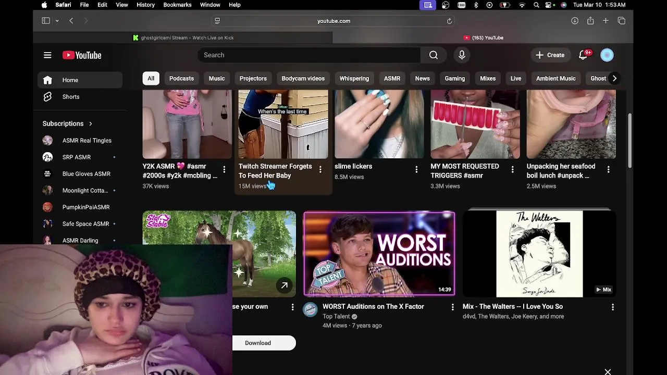Viewport: 667px width, 375px height.
Task: Open options for Unpacking seafood boil video
Action: click(608, 169)
